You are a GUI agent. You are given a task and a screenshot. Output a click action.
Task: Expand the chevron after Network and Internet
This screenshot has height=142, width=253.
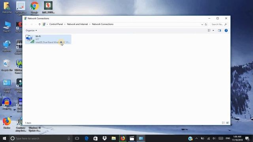pos(90,24)
